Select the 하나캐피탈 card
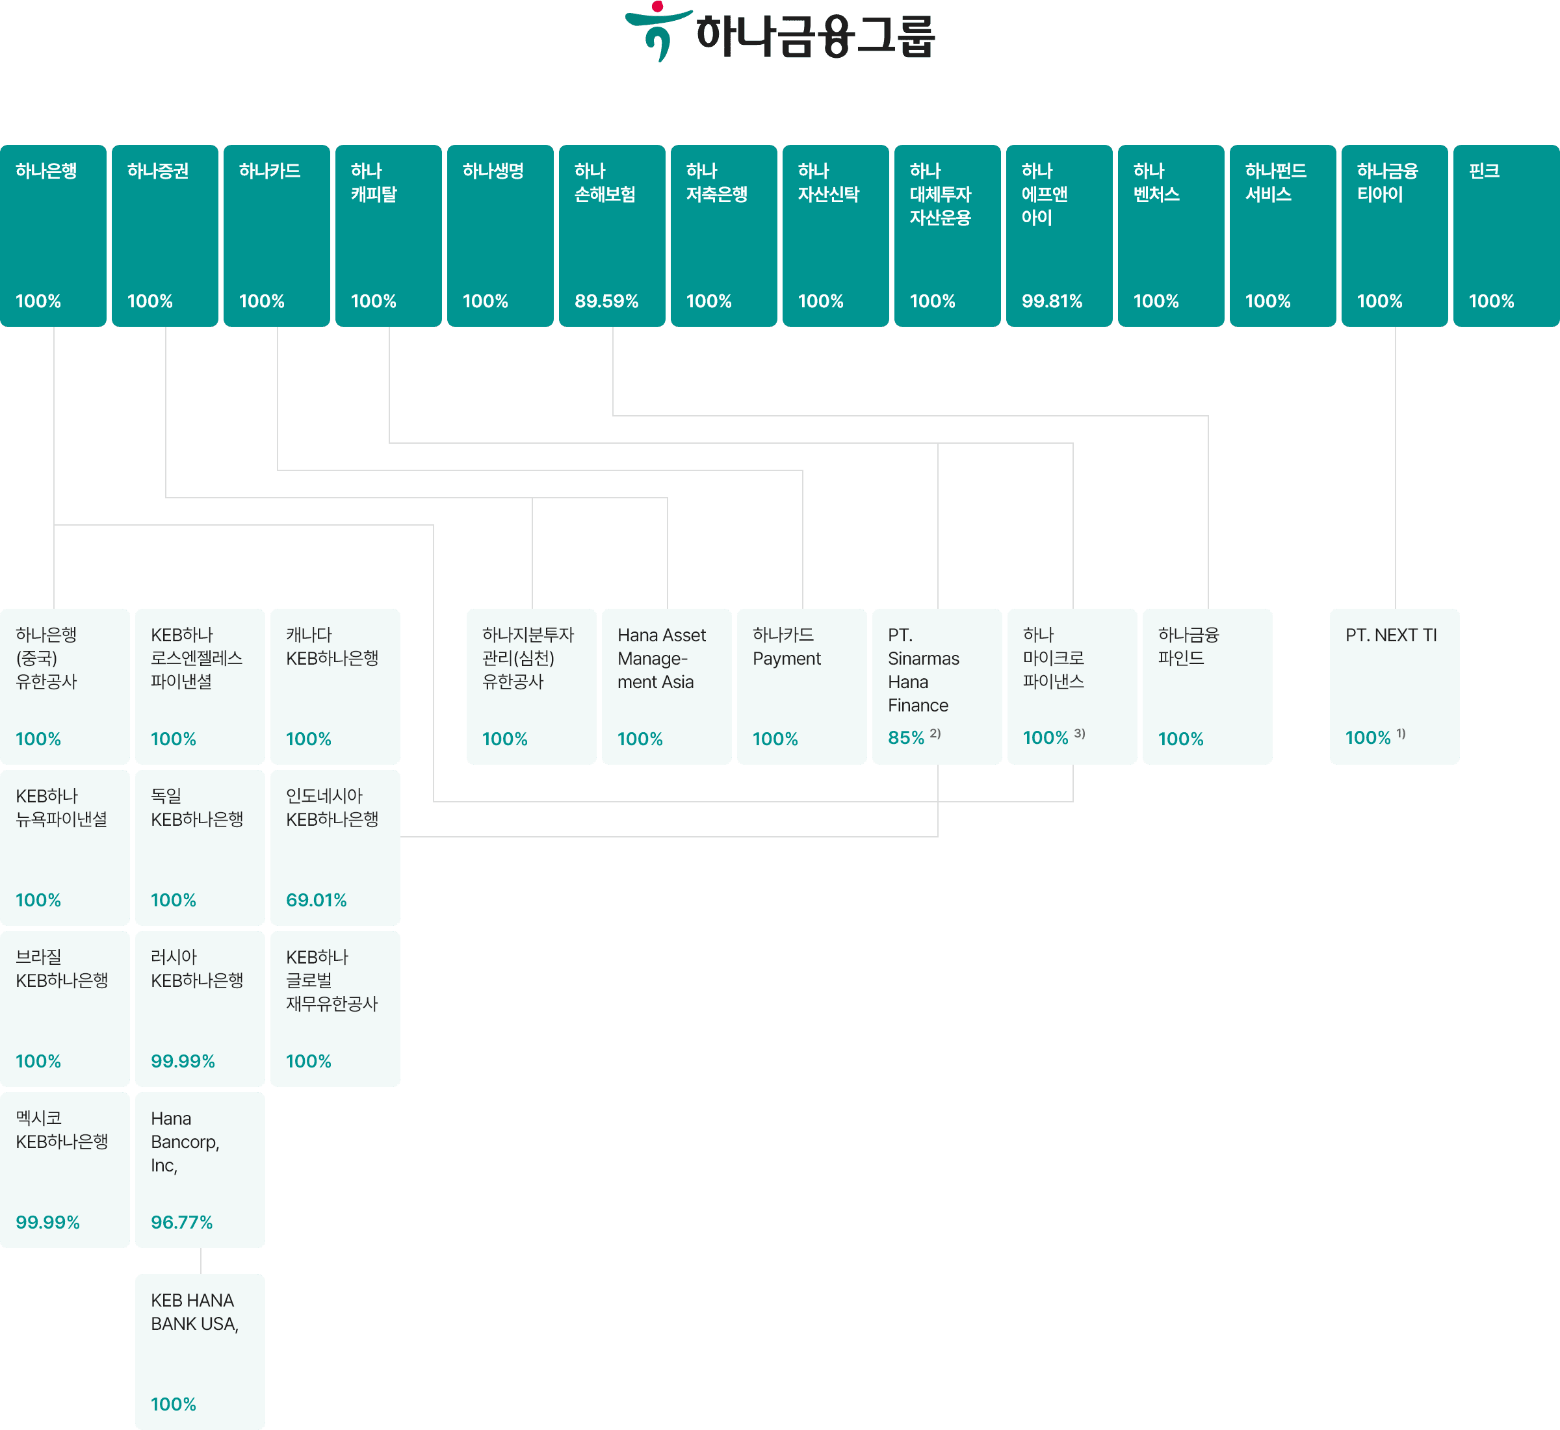1560x1430 pixels. (x=389, y=235)
